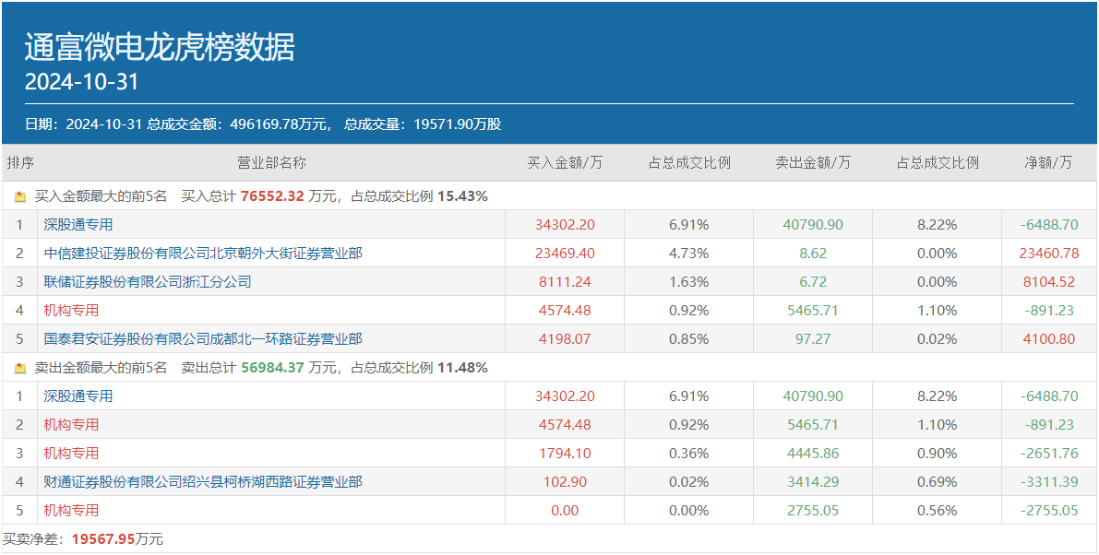Click 机构专用 ranked 3 among top sellers
The image size is (1099, 555).
[71, 454]
